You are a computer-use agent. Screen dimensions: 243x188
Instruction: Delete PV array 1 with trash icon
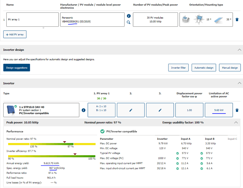[237, 19]
